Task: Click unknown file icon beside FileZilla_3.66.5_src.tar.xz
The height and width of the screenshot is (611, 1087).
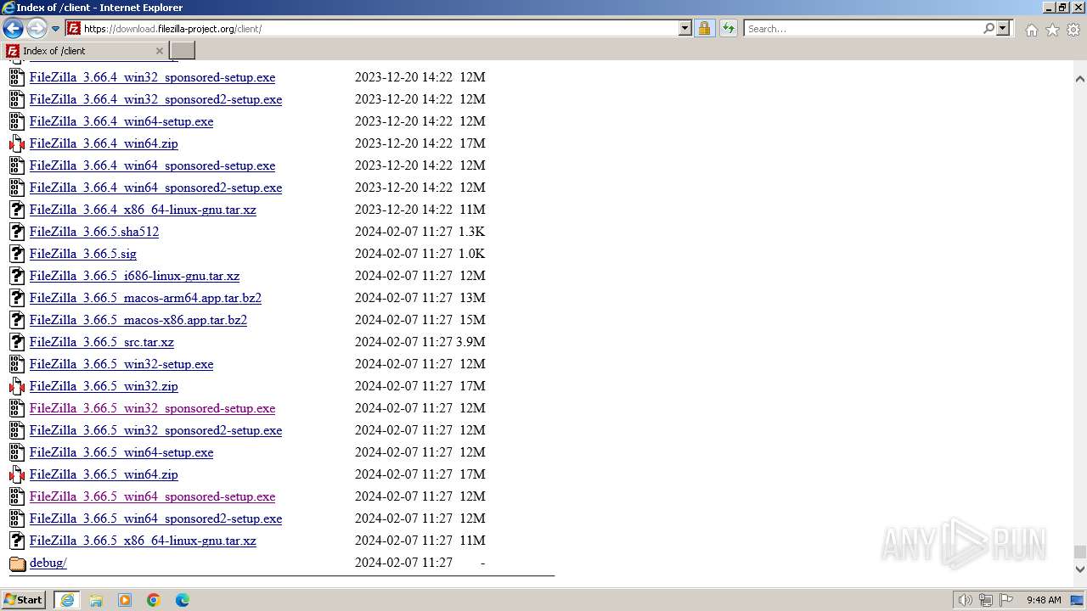Action: tap(17, 342)
